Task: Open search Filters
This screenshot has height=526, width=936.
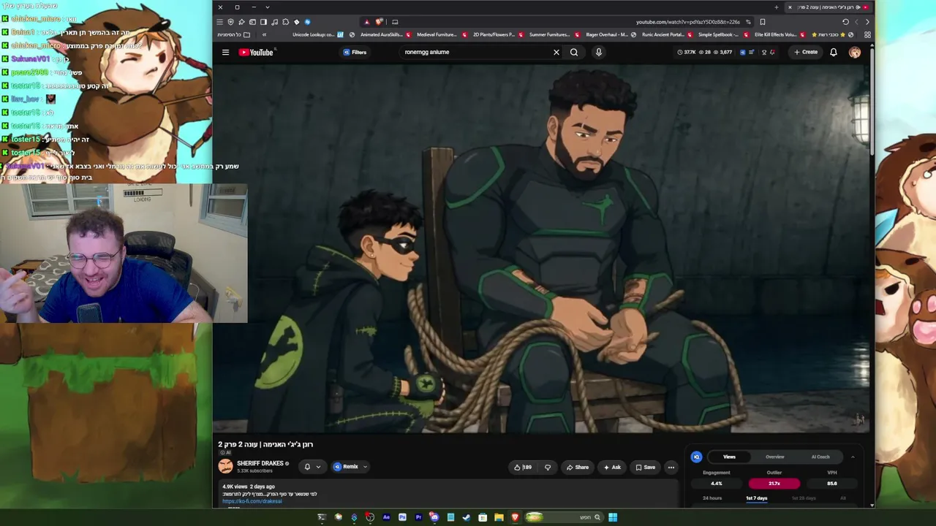Action: [355, 52]
